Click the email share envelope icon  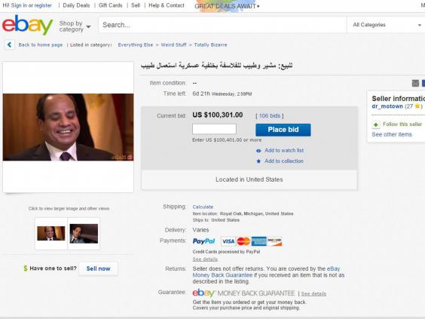tap(415, 83)
